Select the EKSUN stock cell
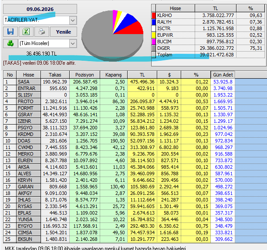Viewport: 267px width, 250px height. 29,239
